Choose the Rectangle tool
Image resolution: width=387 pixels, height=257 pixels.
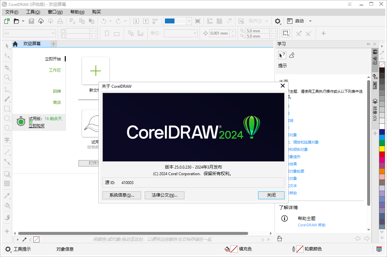coord(7,108)
